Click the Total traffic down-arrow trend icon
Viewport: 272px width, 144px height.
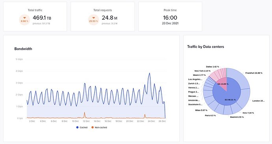[x=24, y=18]
